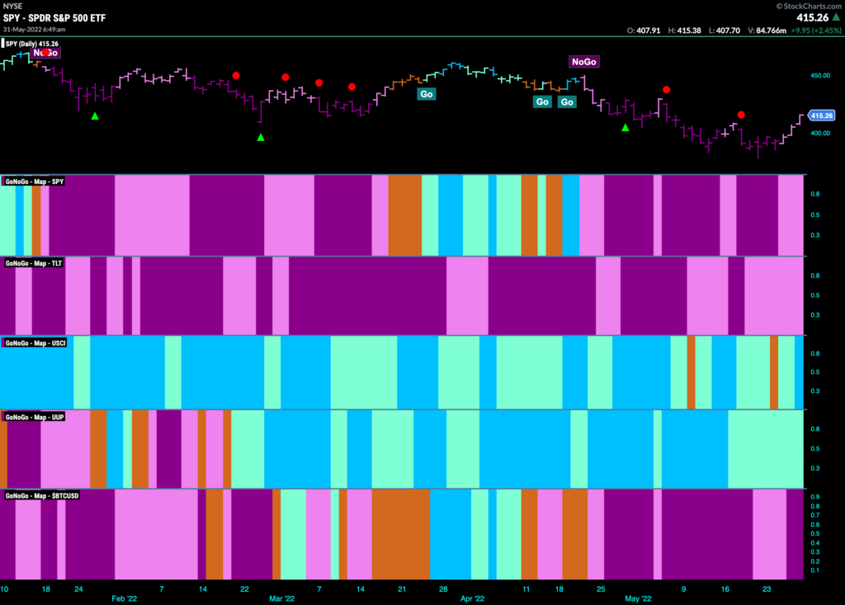Click the Go signal label near March 21
Screen dimensions: 845x605
click(x=427, y=94)
